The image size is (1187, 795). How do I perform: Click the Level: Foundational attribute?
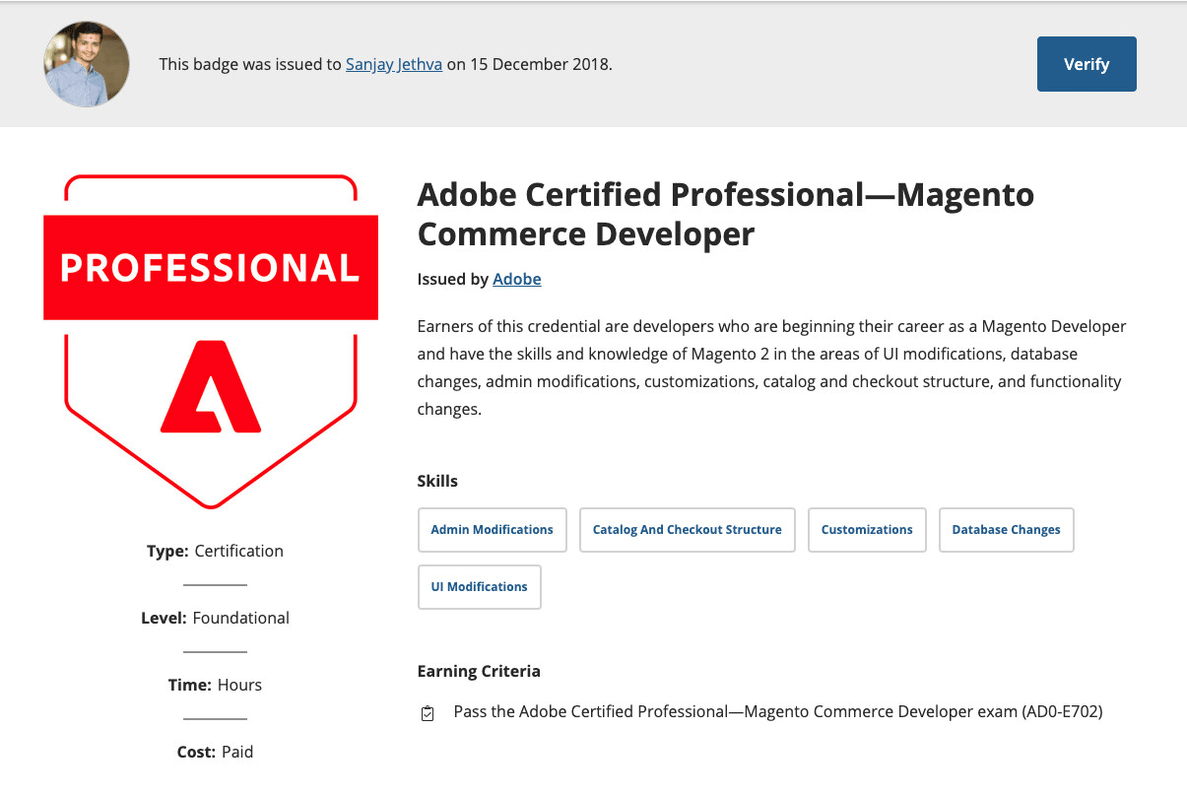215,618
